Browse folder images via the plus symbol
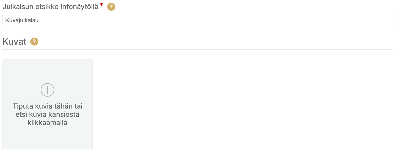 48,90
